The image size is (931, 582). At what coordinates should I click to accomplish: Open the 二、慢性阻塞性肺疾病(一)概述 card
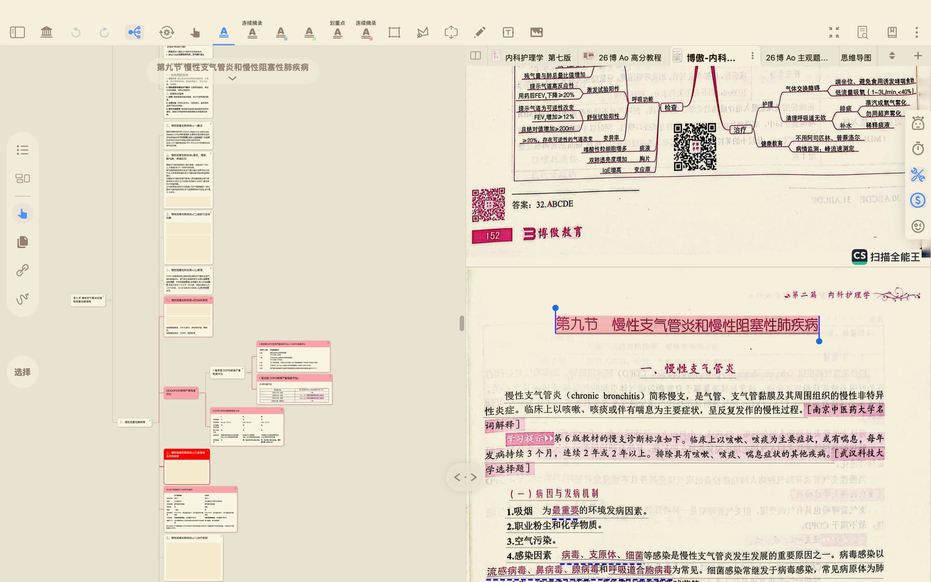click(x=188, y=135)
